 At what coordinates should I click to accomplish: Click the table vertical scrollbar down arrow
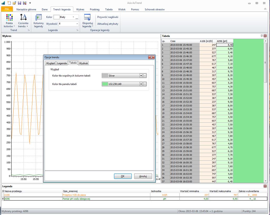click(x=265, y=181)
